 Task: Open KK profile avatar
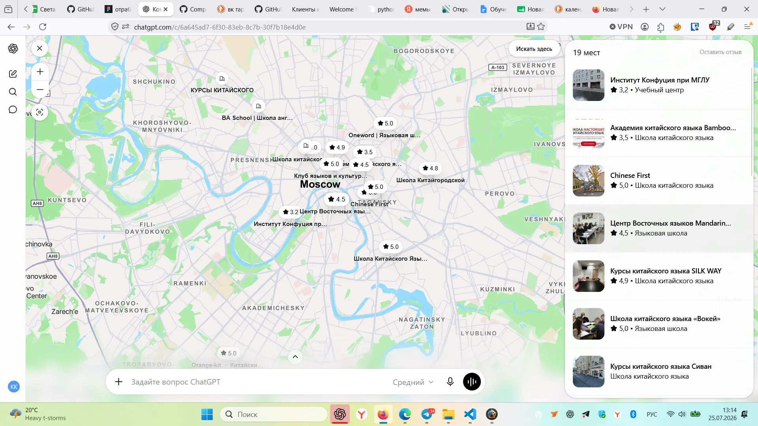pos(14,387)
